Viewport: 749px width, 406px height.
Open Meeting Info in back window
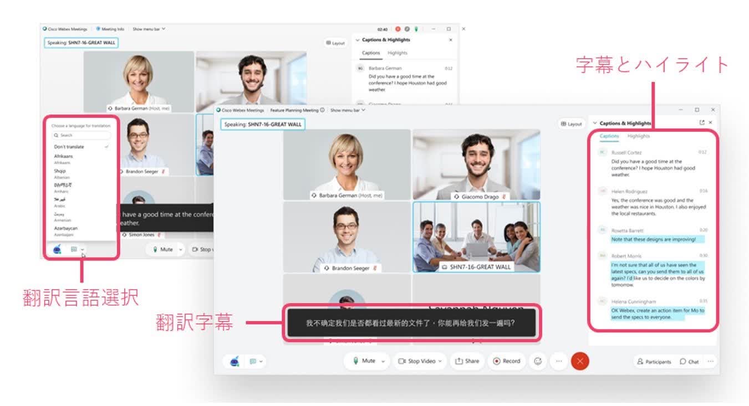coord(110,28)
